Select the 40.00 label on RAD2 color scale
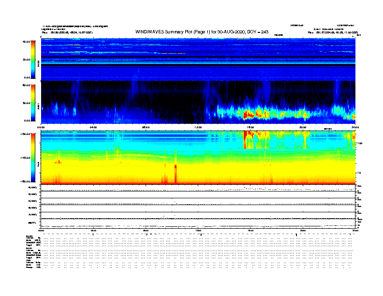The image size is (383, 296). tap(27, 42)
